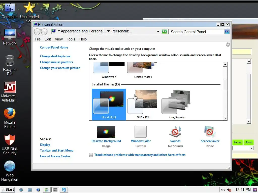Viewport: 258px width, 193px height.
Task: Click Troubleshoot transparency and Aero effects link
Action: click(x=140, y=155)
